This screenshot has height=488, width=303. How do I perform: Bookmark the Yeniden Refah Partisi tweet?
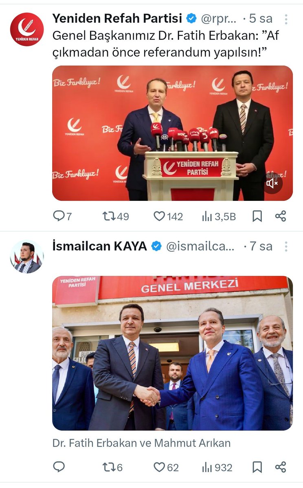[x=257, y=216]
